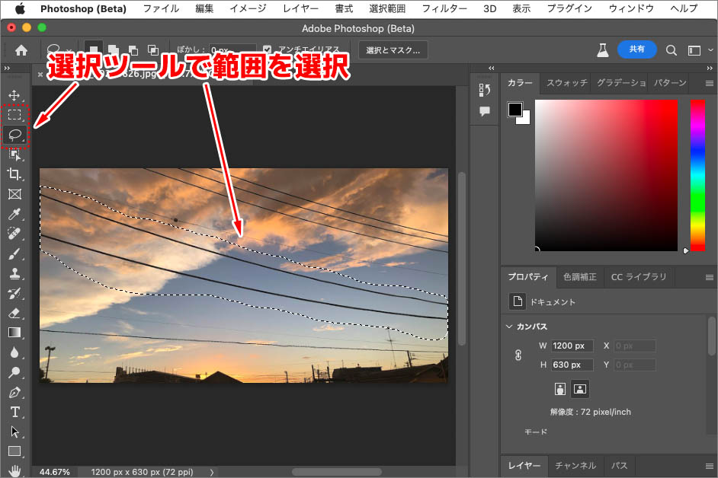Screen dimensions: 718x478
Task: Pick the Move tool
Action: (x=14, y=95)
